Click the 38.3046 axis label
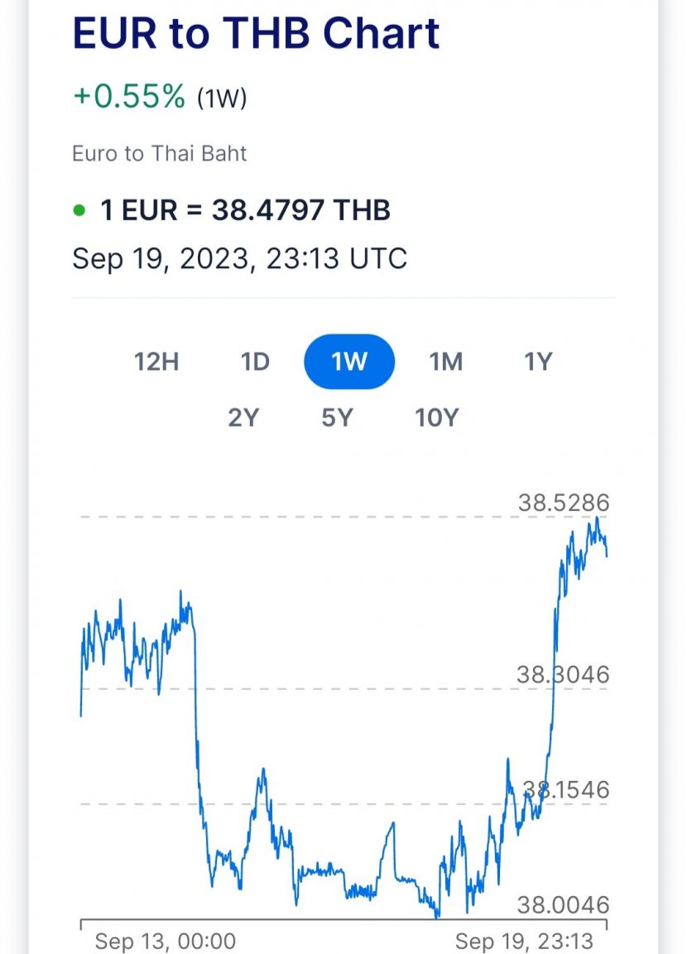Image resolution: width=687 pixels, height=954 pixels. click(x=563, y=675)
